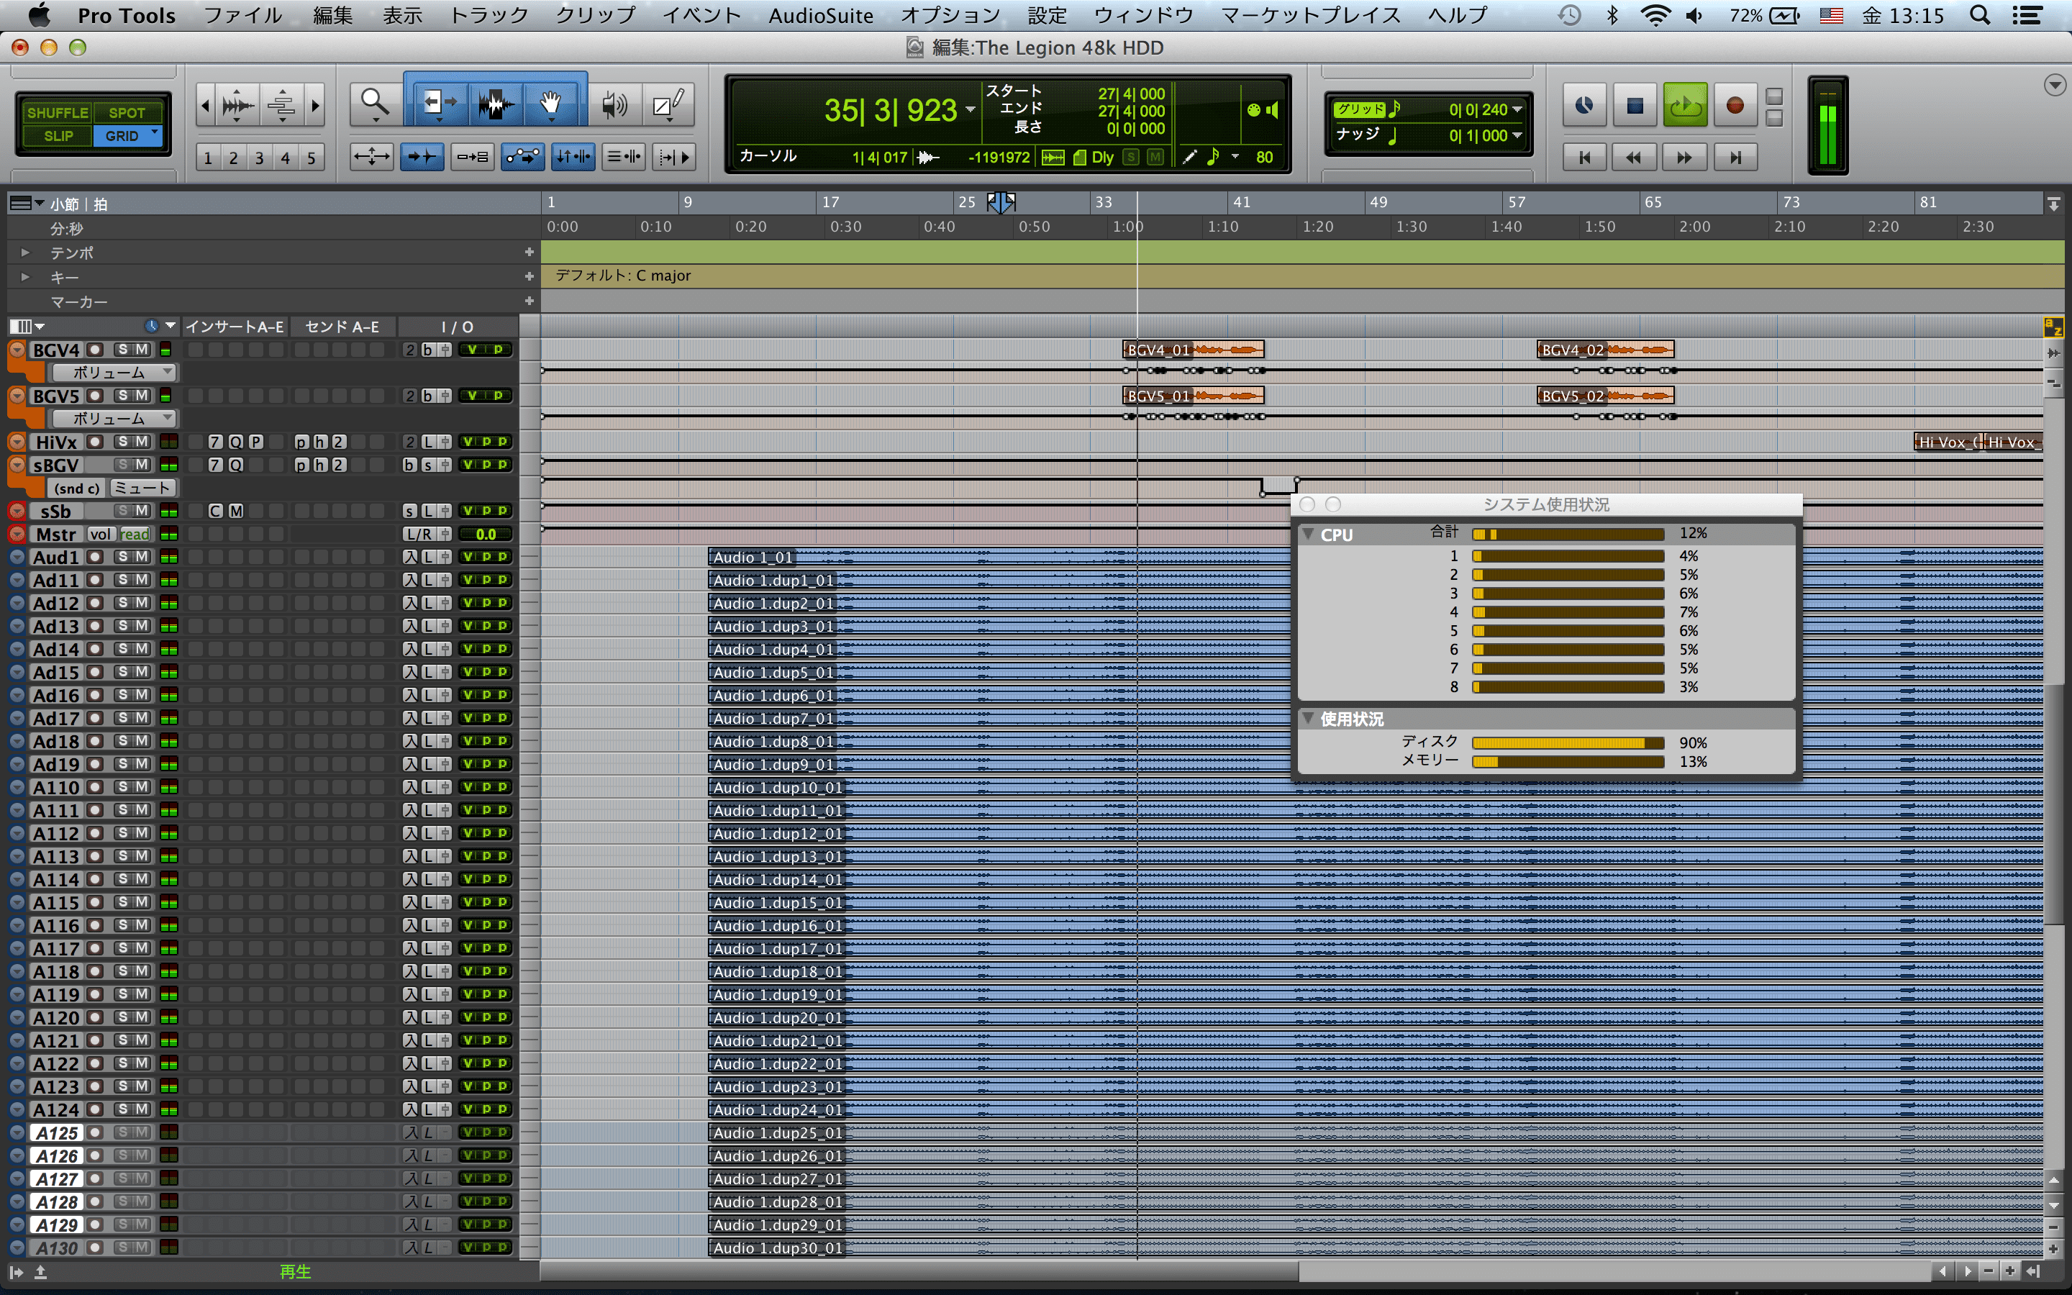Enable SLIP edit mode

pyautogui.click(x=58, y=136)
